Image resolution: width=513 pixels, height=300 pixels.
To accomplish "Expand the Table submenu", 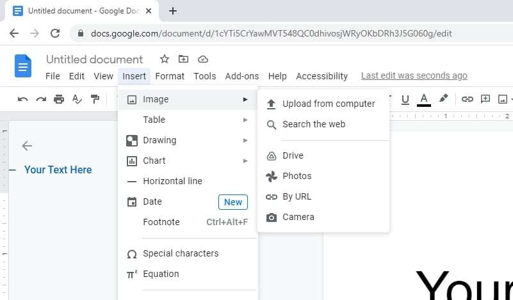I will tap(188, 120).
